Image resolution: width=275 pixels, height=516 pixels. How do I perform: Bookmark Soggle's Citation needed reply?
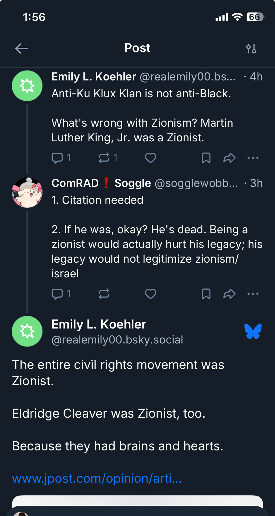pyautogui.click(x=206, y=294)
